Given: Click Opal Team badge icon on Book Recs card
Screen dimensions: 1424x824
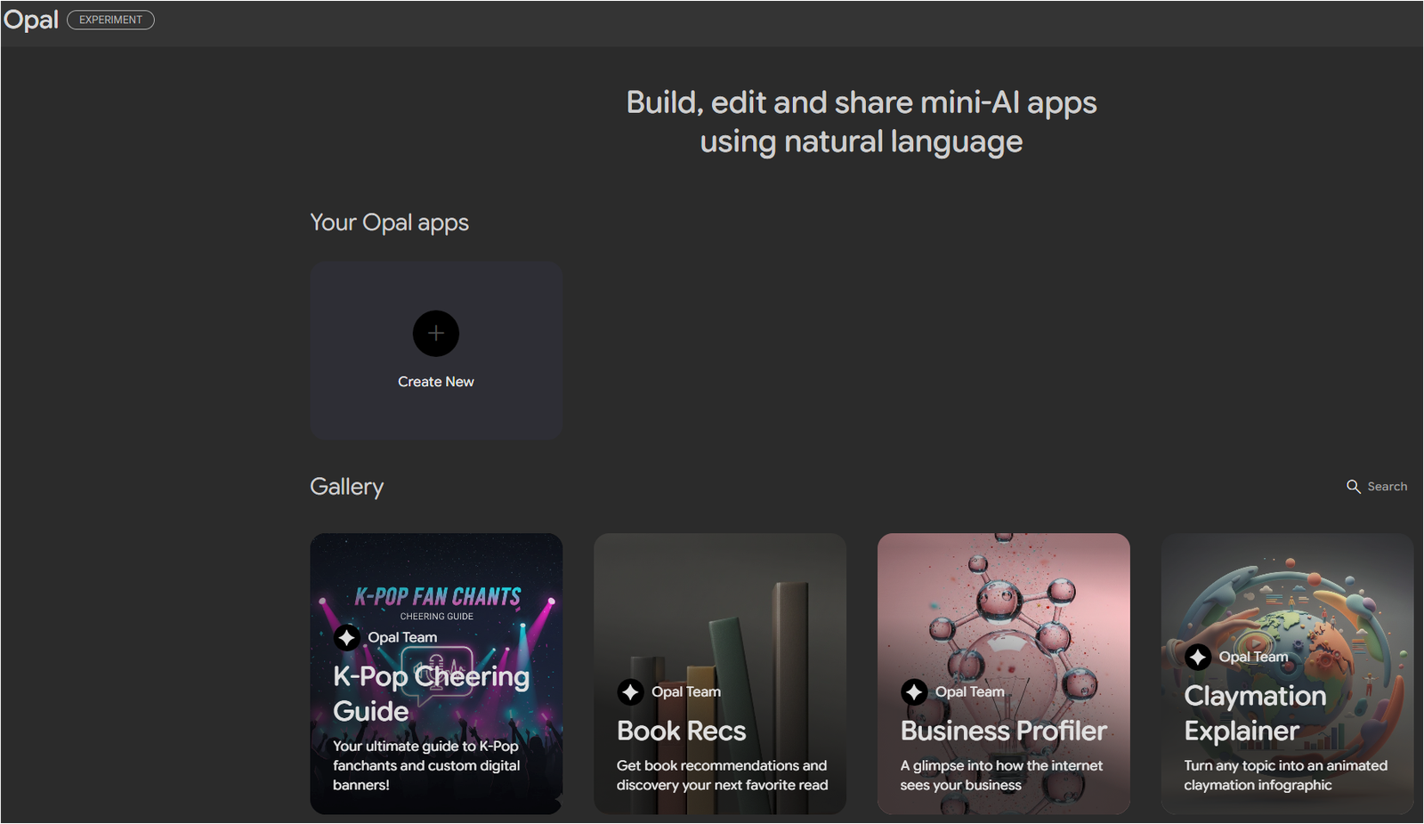Looking at the screenshot, I should pyautogui.click(x=631, y=691).
